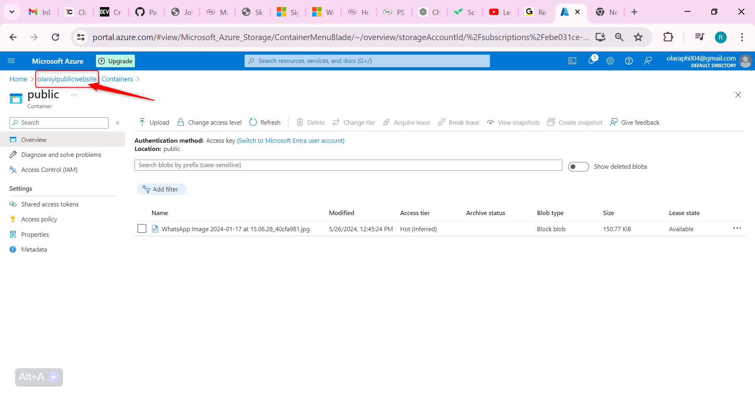Click the top bar feedback icon
Image resolution: width=755 pixels, height=401 pixels.
tap(648, 61)
